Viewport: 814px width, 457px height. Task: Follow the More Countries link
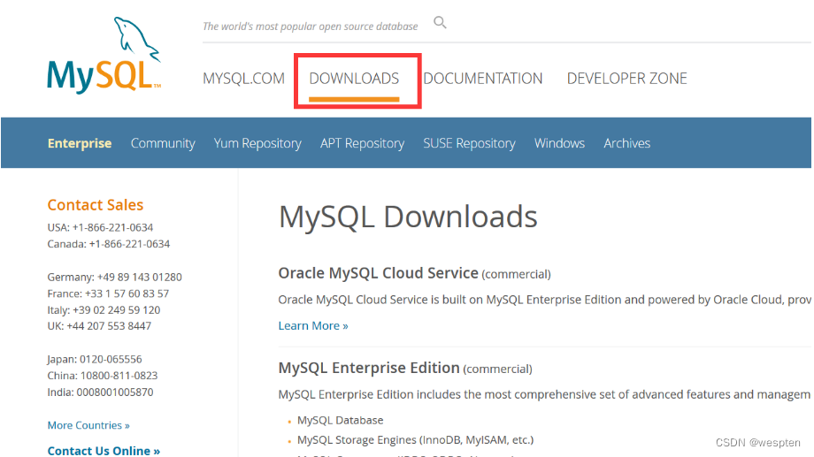88,425
